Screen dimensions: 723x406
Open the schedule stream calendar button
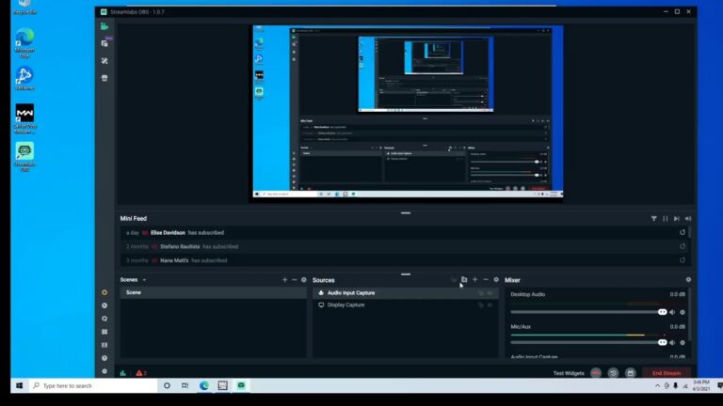(631, 373)
